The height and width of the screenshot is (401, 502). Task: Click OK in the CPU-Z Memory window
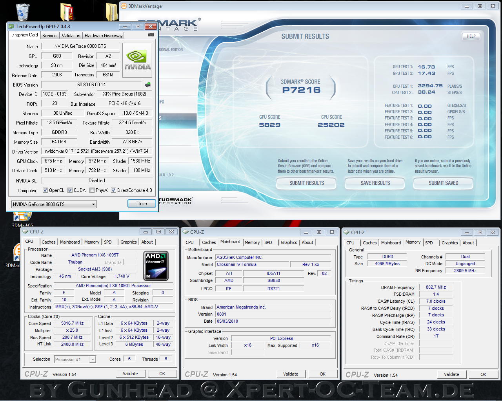click(x=483, y=374)
